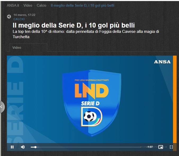The width and height of the screenshot is (179, 156).
Task: Collapse the side panel arrow handle
Action: (x=2, y=107)
